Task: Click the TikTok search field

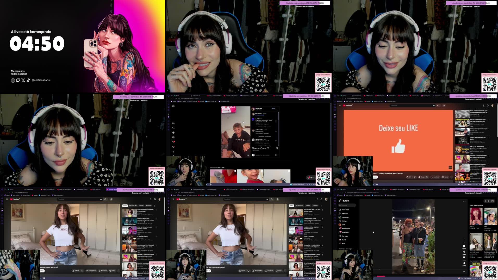Action: click(x=347, y=205)
